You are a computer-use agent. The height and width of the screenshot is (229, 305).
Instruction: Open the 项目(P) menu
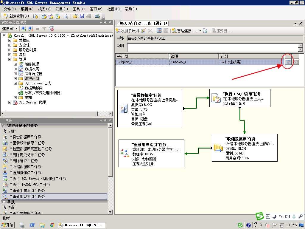point(62,9)
